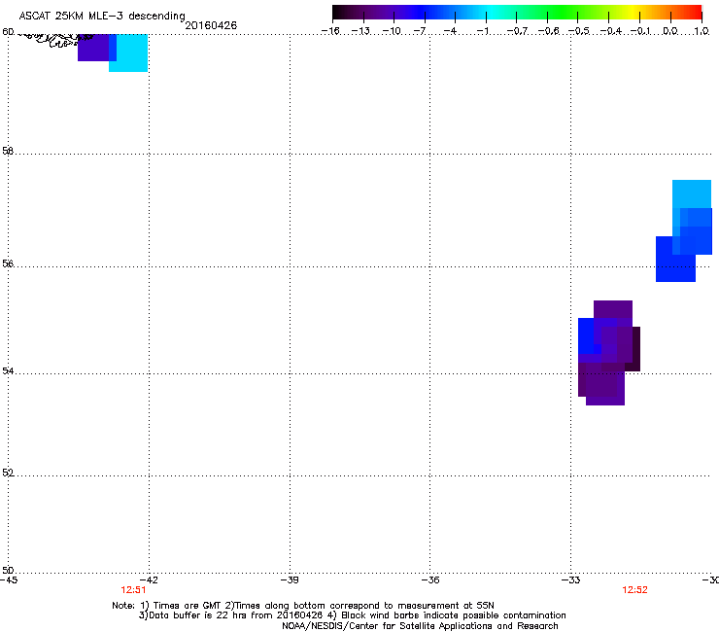Click the longitude label -36
719x632 pixels.
coord(430,580)
